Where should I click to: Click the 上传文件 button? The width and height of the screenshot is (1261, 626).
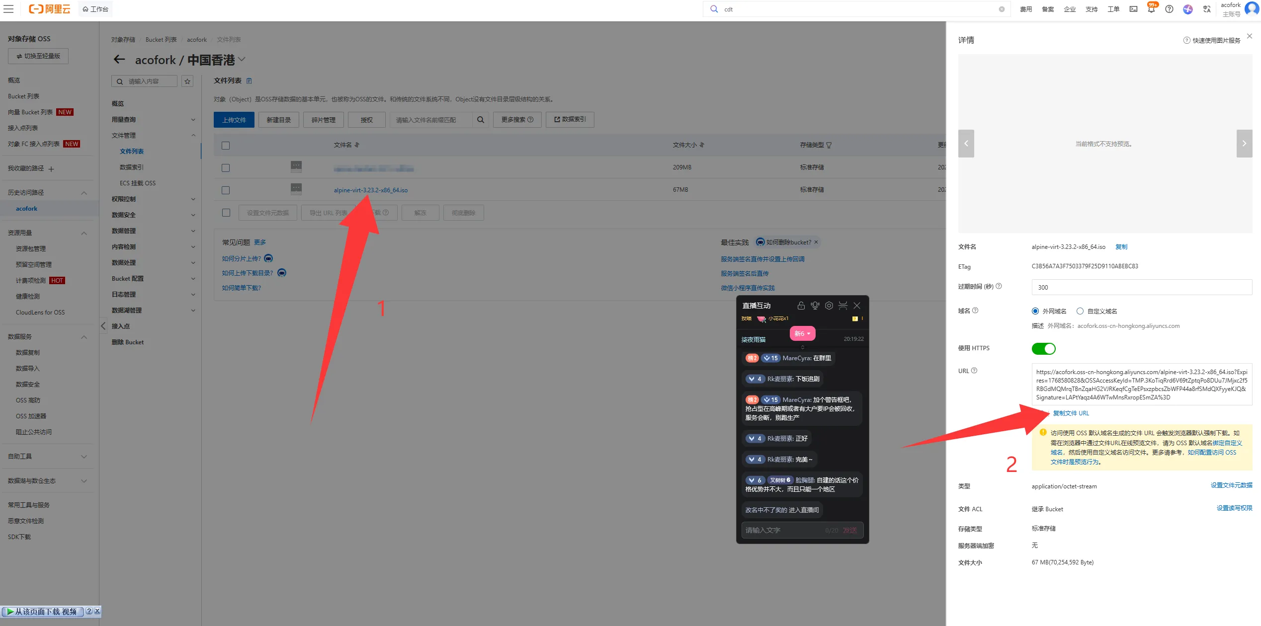234,120
